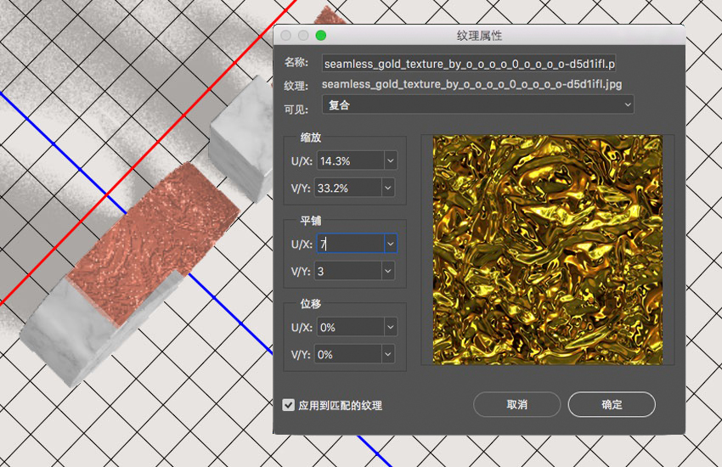Click the gold texture preview image
The height and width of the screenshot is (467, 722).
point(548,250)
